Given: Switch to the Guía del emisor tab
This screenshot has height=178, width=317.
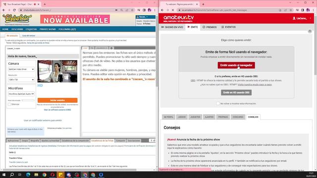Looking at the screenshot, I should [x=29, y=36].
